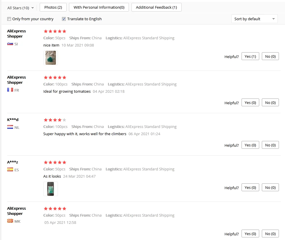This screenshot has width=285, height=240.
Task: Open the nice item review photo
Action: 51,58
